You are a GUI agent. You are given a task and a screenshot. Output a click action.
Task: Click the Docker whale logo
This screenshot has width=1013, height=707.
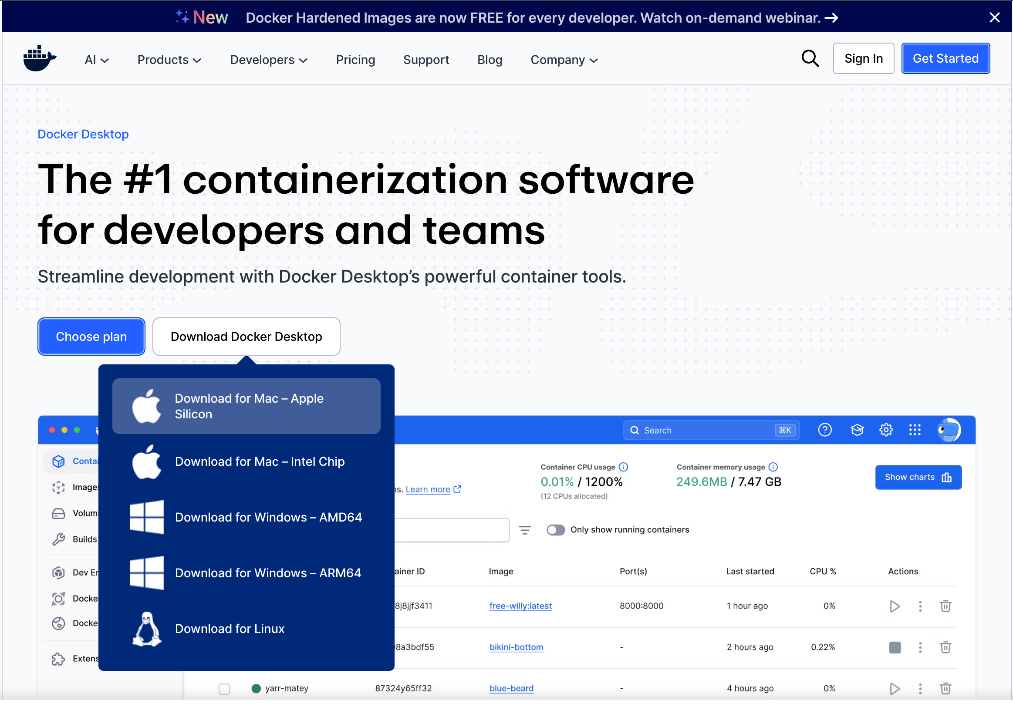click(40, 58)
